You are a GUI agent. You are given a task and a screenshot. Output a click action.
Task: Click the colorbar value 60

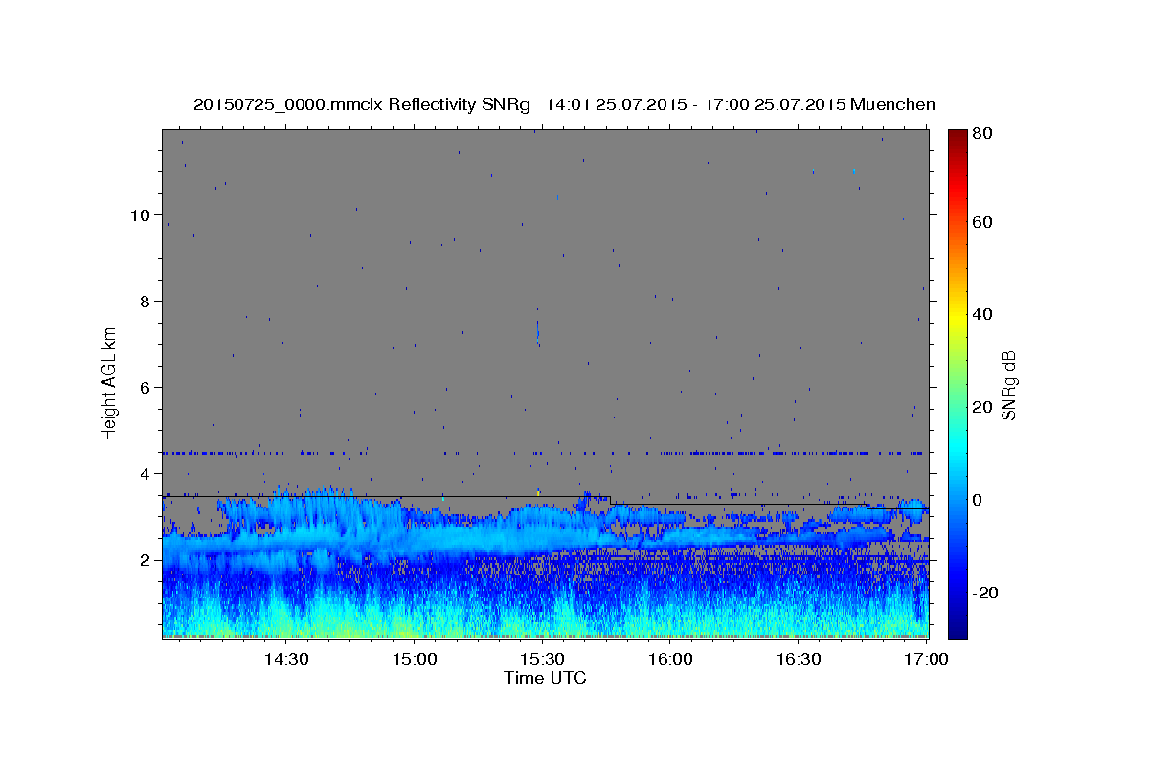tap(982, 222)
